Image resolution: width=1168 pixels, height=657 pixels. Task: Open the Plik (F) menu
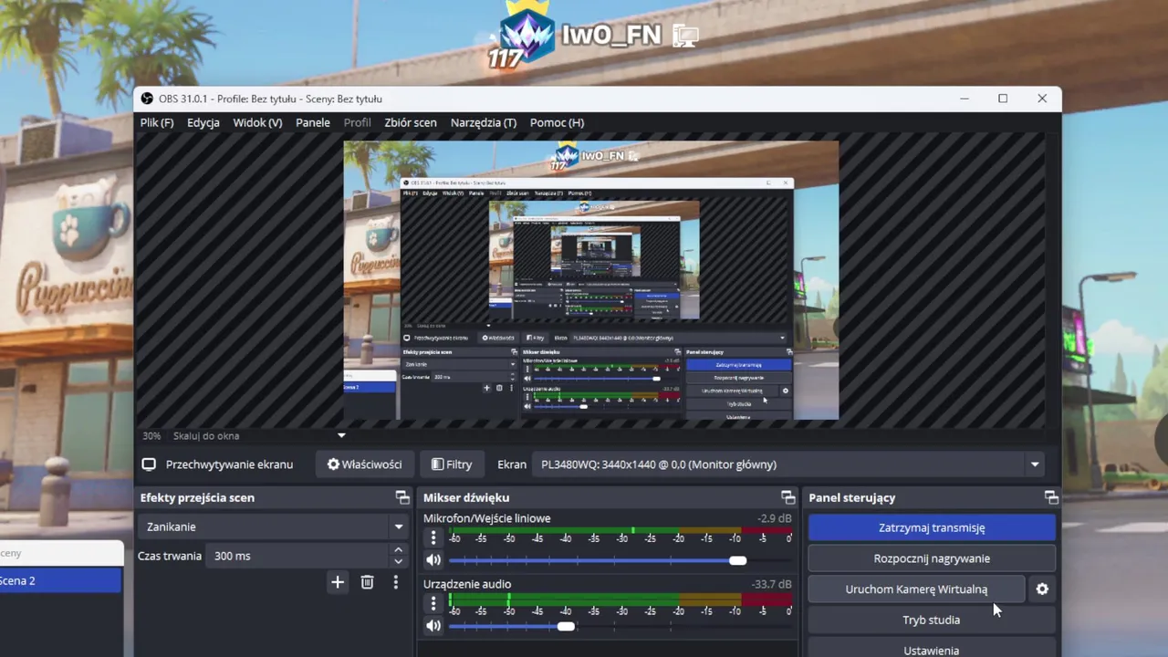click(x=157, y=122)
